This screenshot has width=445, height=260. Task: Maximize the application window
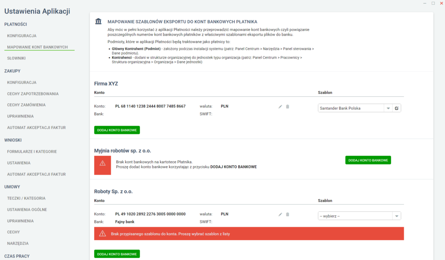pyautogui.click(x=433, y=3)
